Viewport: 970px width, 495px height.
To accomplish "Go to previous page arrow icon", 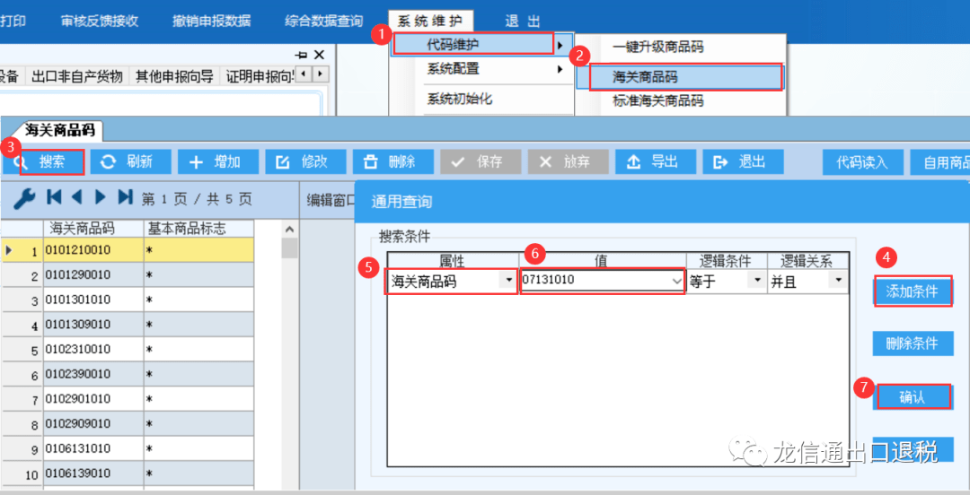I will pos(77,197).
